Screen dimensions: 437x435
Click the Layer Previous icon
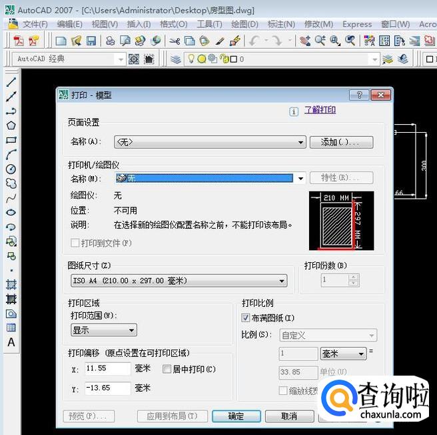click(403, 59)
